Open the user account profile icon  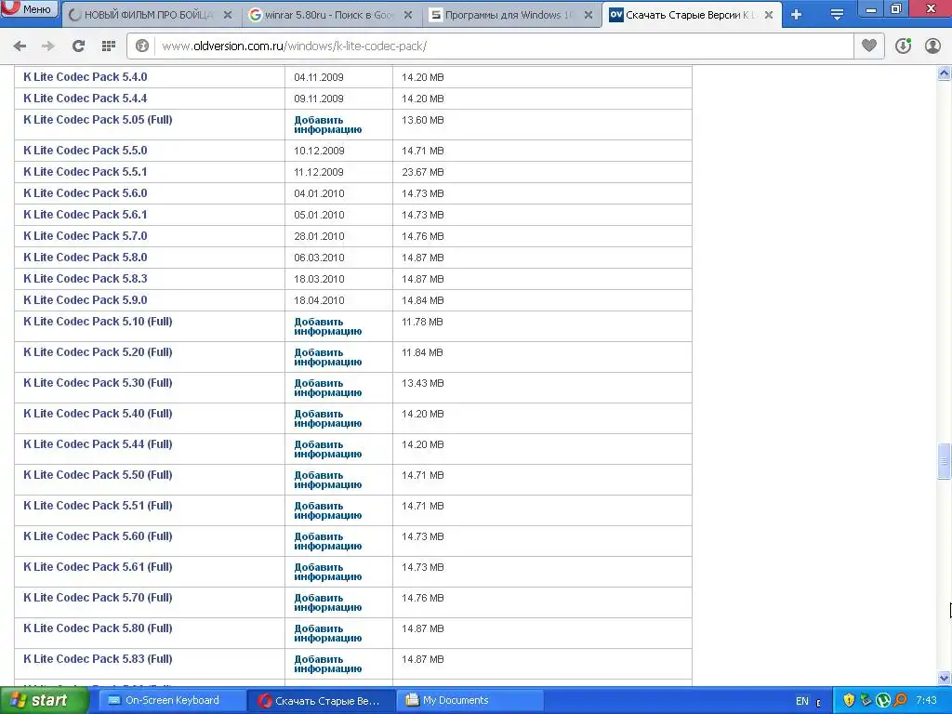pyautogui.click(x=932, y=46)
